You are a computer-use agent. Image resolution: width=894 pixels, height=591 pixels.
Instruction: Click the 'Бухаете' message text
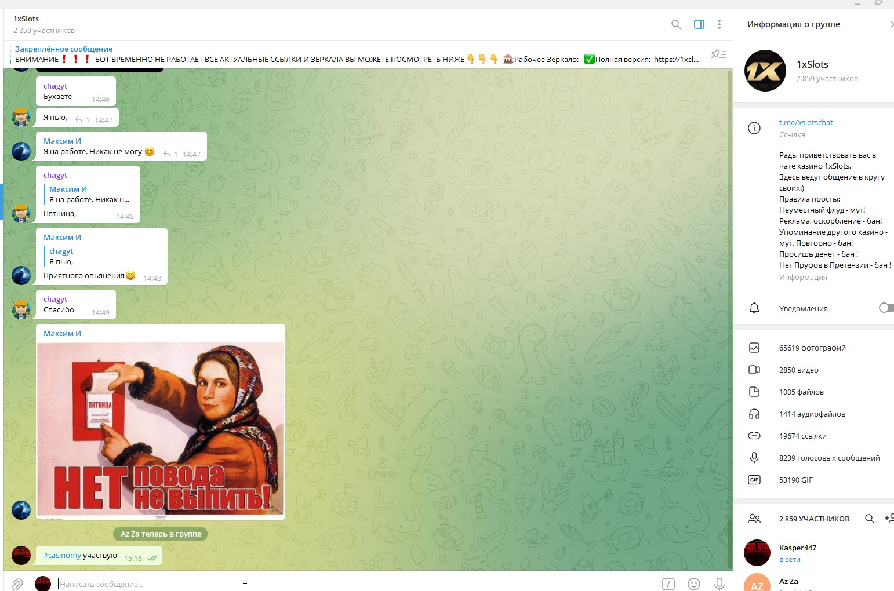57,97
